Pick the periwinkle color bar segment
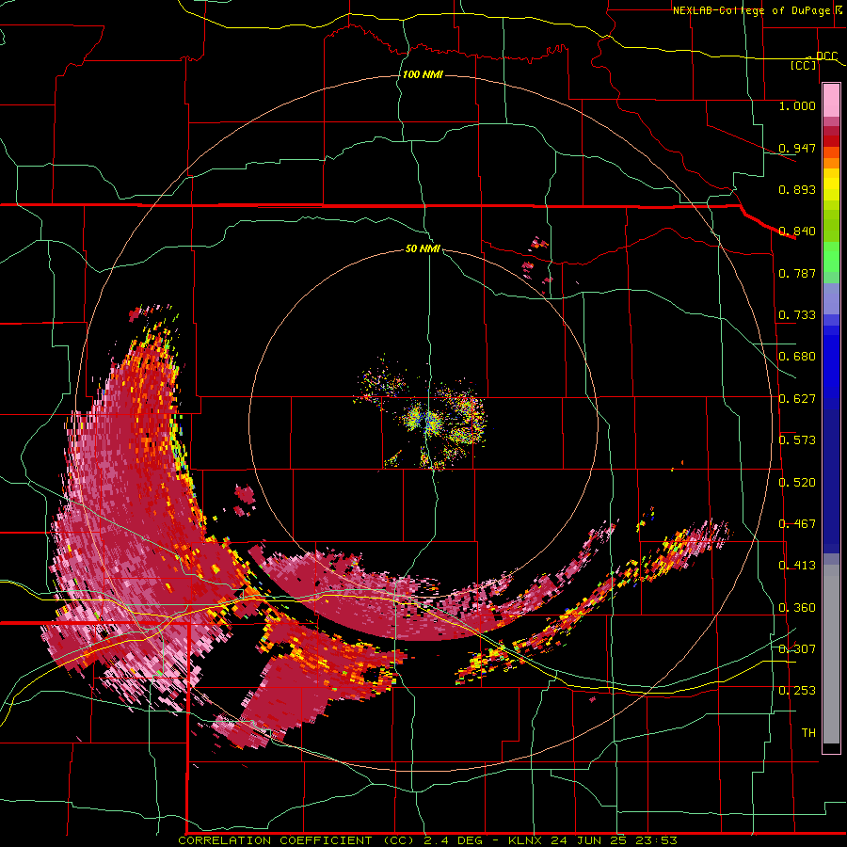This screenshot has width=847, height=847. coord(831,298)
